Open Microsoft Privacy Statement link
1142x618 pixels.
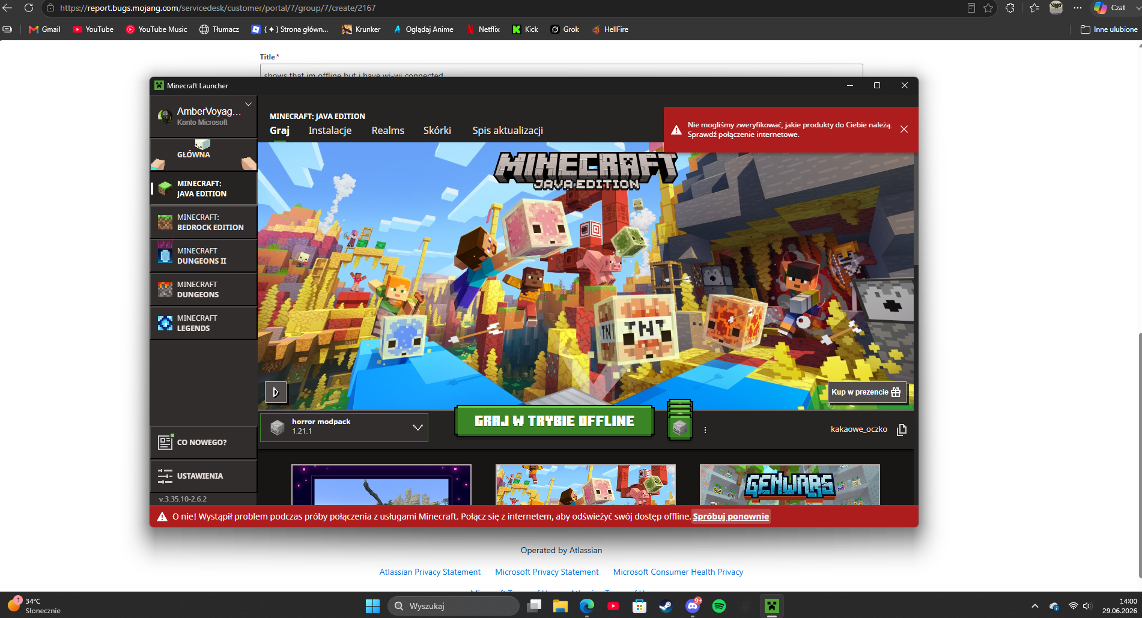547,572
